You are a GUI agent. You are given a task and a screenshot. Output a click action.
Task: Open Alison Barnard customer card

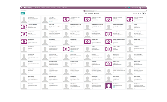(94, 79)
